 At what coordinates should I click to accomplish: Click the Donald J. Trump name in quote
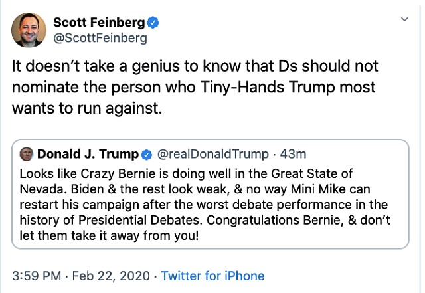point(88,154)
